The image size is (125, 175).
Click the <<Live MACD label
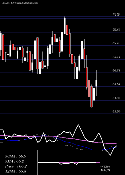[105, 168]
